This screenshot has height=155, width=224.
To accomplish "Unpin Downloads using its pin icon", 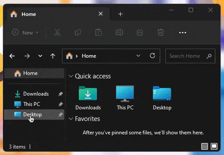I will pyautogui.click(x=61, y=94).
